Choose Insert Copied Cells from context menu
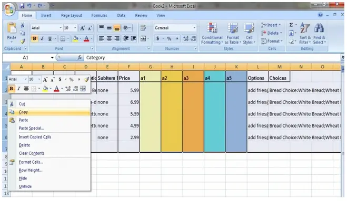Image resolution: width=347 pixels, height=201 pixels. click(x=49, y=137)
